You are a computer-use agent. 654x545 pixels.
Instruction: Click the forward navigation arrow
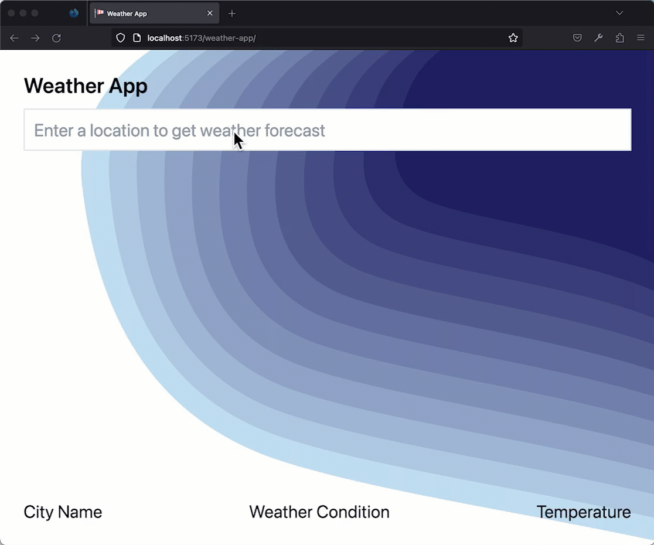pos(35,38)
